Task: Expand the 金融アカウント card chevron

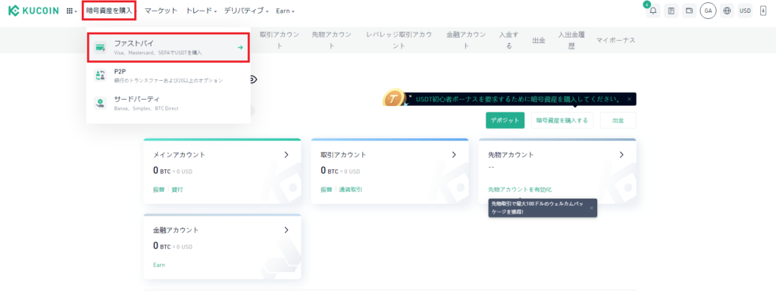Action: [x=286, y=230]
